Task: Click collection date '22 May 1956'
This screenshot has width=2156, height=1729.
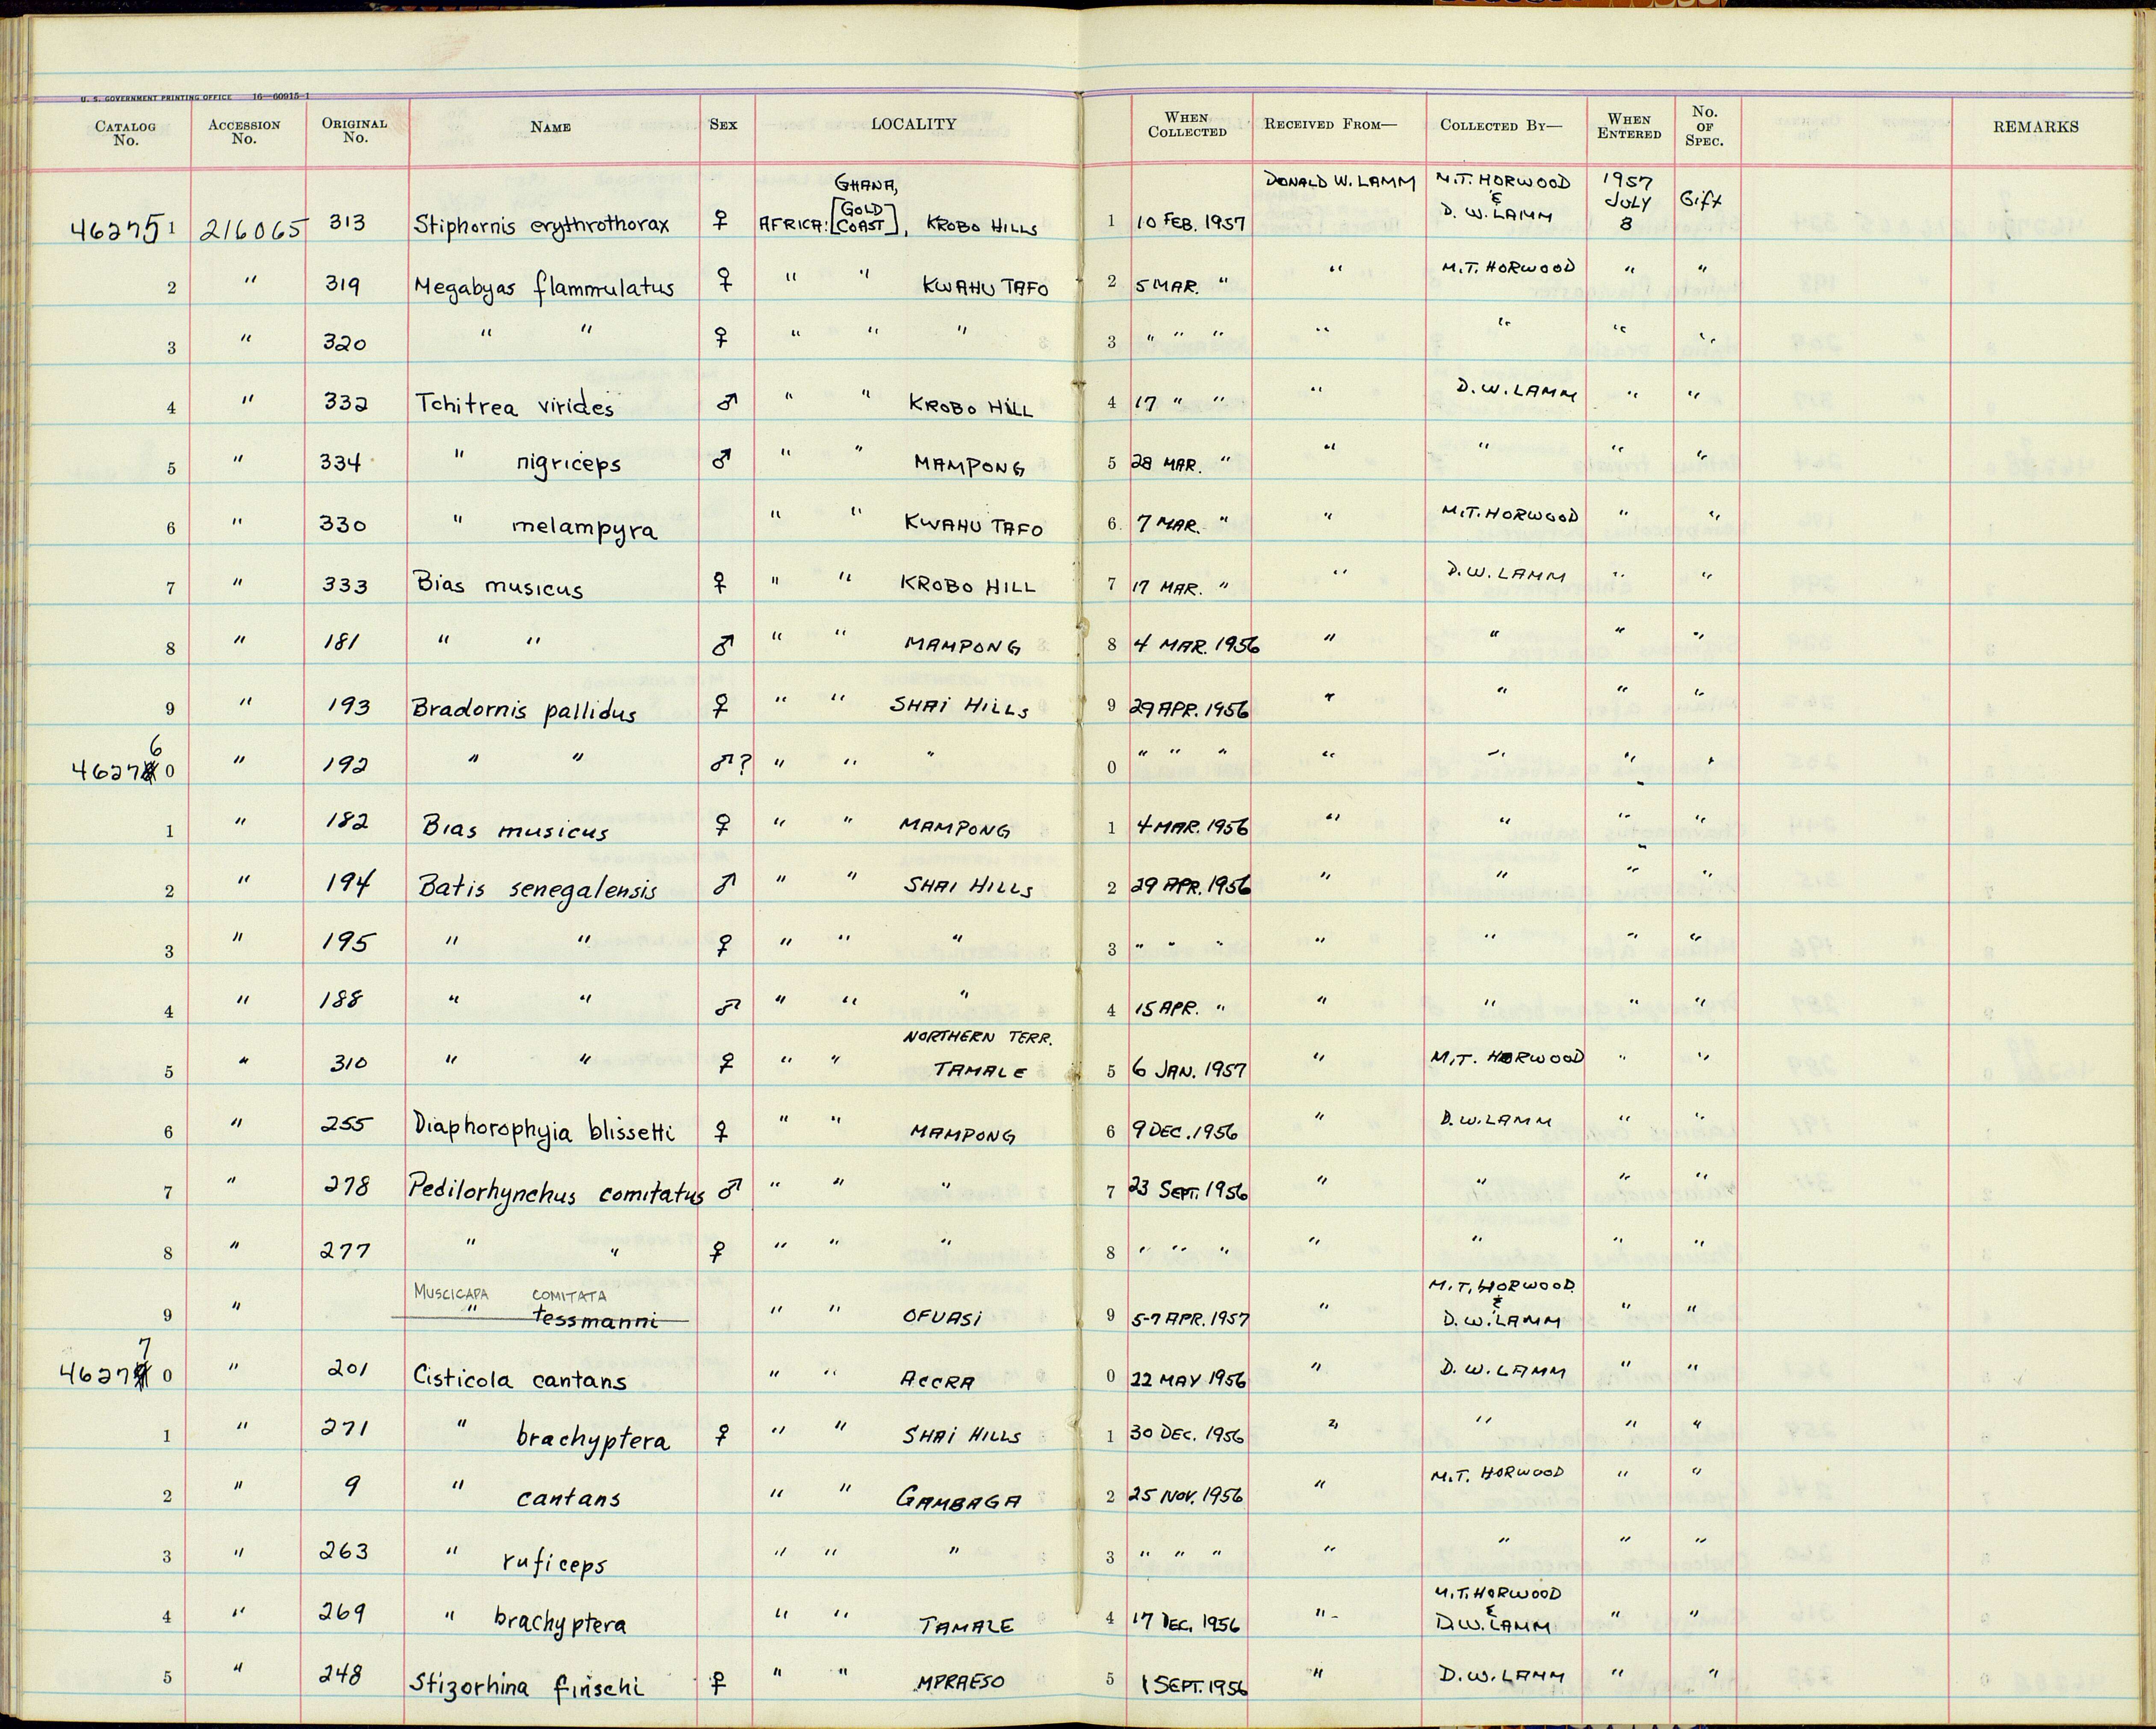Action: tap(1188, 1379)
